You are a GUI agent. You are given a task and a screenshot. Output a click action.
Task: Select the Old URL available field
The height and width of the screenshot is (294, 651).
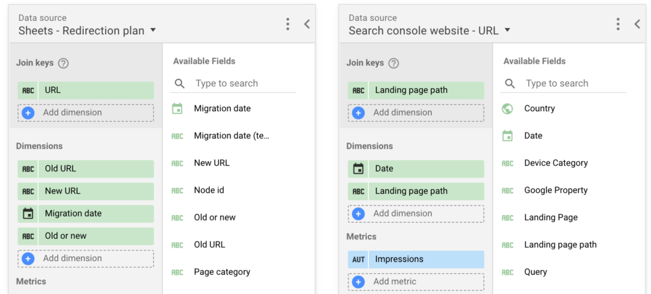click(209, 244)
